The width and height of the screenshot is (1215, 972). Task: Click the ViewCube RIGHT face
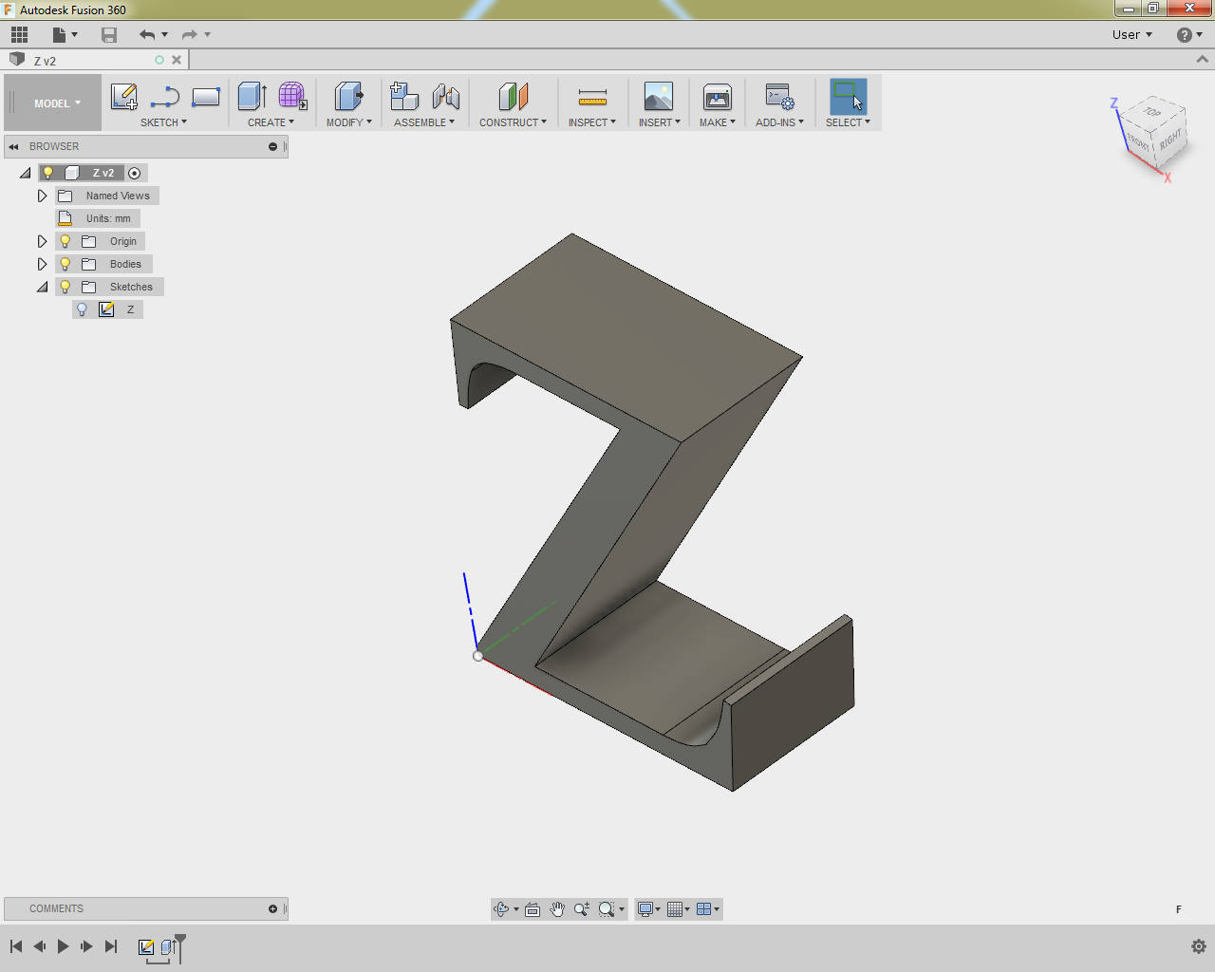pos(1170,140)
